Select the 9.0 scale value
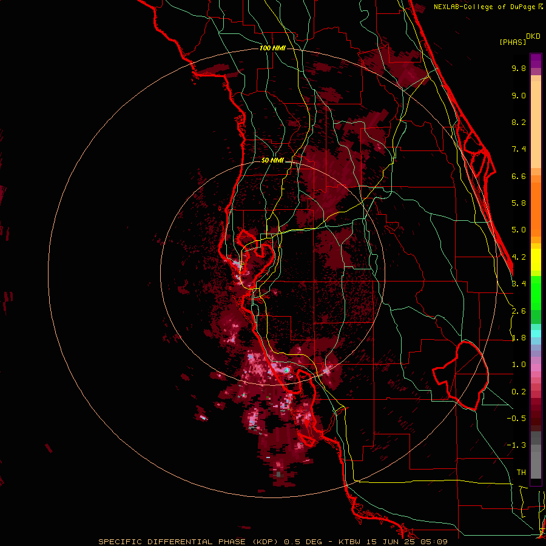The image size is (546, 546). point(519,95)
